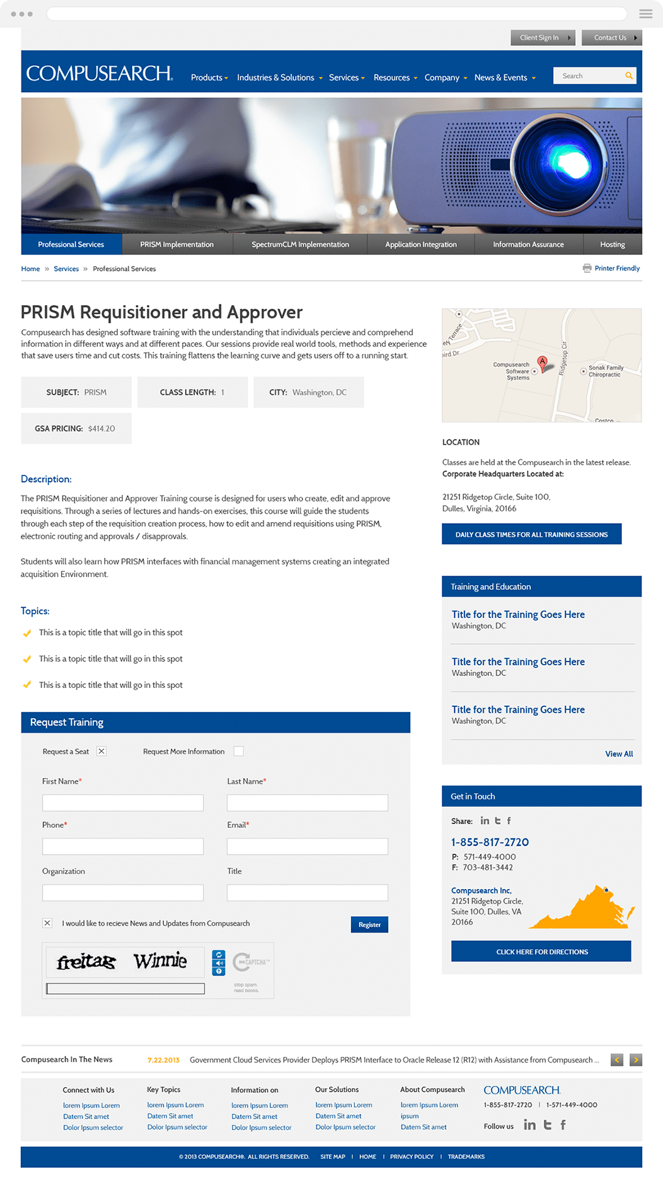Open the Government Cloud Services news headline
Image resolution: width=663 pixels, height=1193 pixels.
pos(394,1060)
